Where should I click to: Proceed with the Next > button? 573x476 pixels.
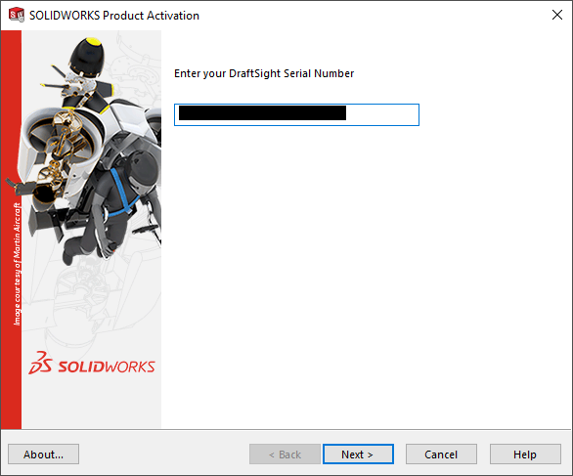[x=358, y=454]
